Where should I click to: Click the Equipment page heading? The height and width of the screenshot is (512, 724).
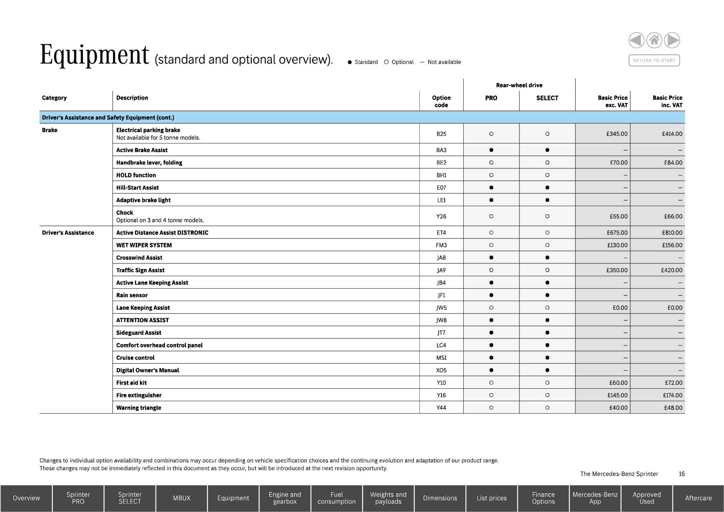point(94,56)
